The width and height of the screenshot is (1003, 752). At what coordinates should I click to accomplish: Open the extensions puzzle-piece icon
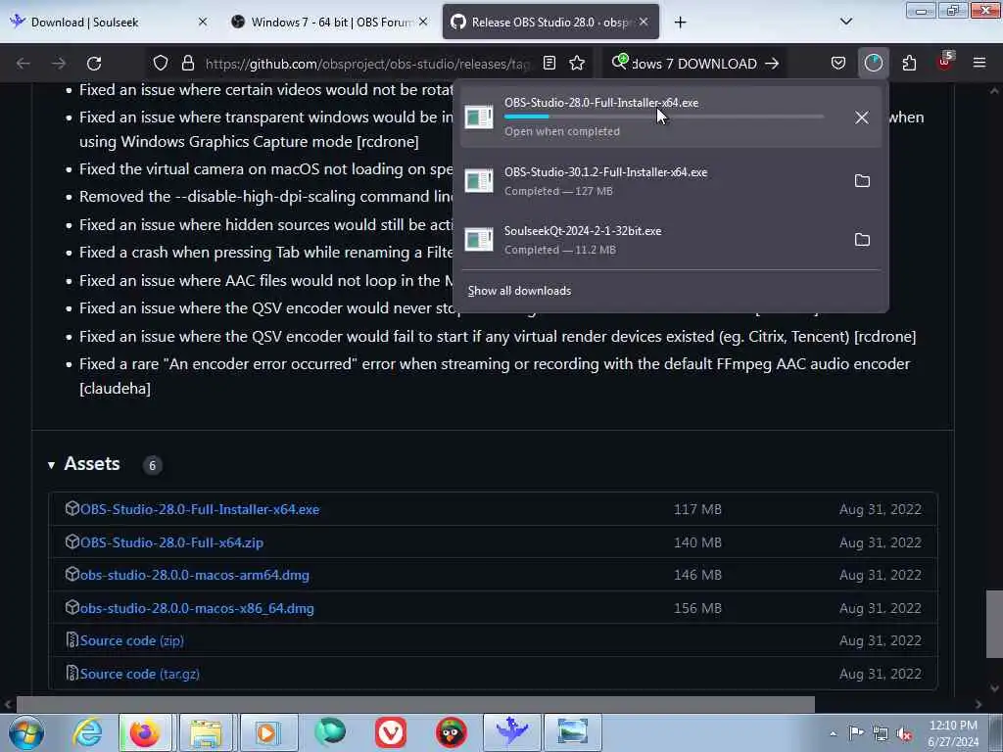pyautogui.click(x=909, y=64)
